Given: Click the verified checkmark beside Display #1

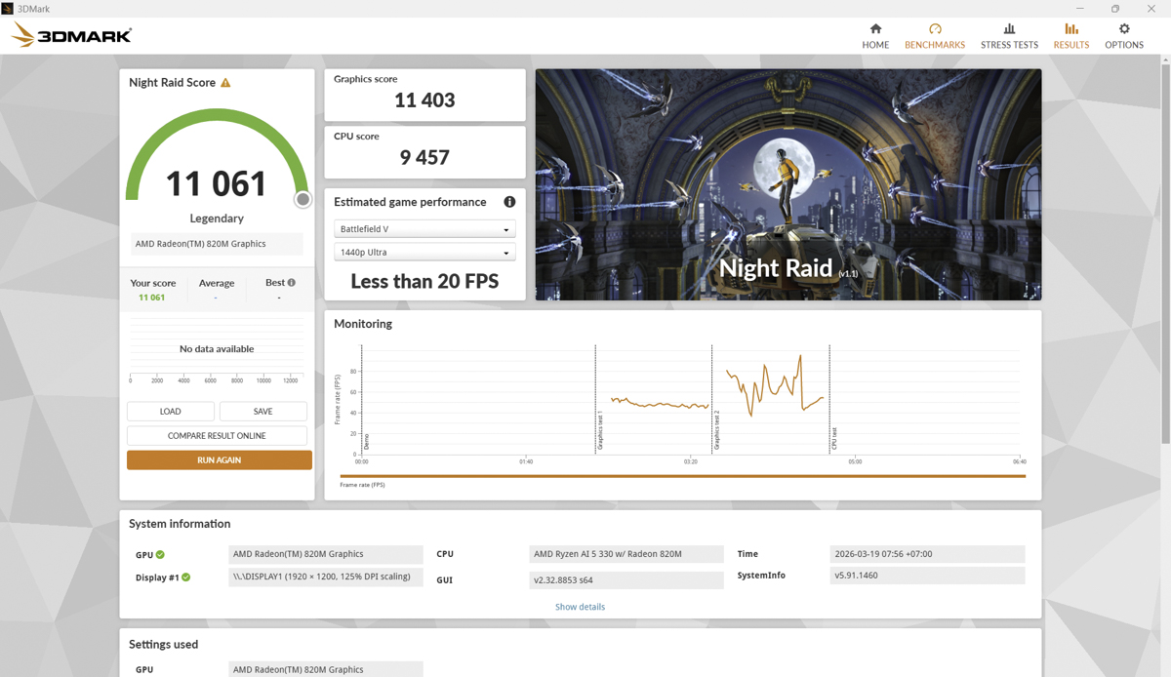Looking at the screenshot, I should click(x=186, y=577).
